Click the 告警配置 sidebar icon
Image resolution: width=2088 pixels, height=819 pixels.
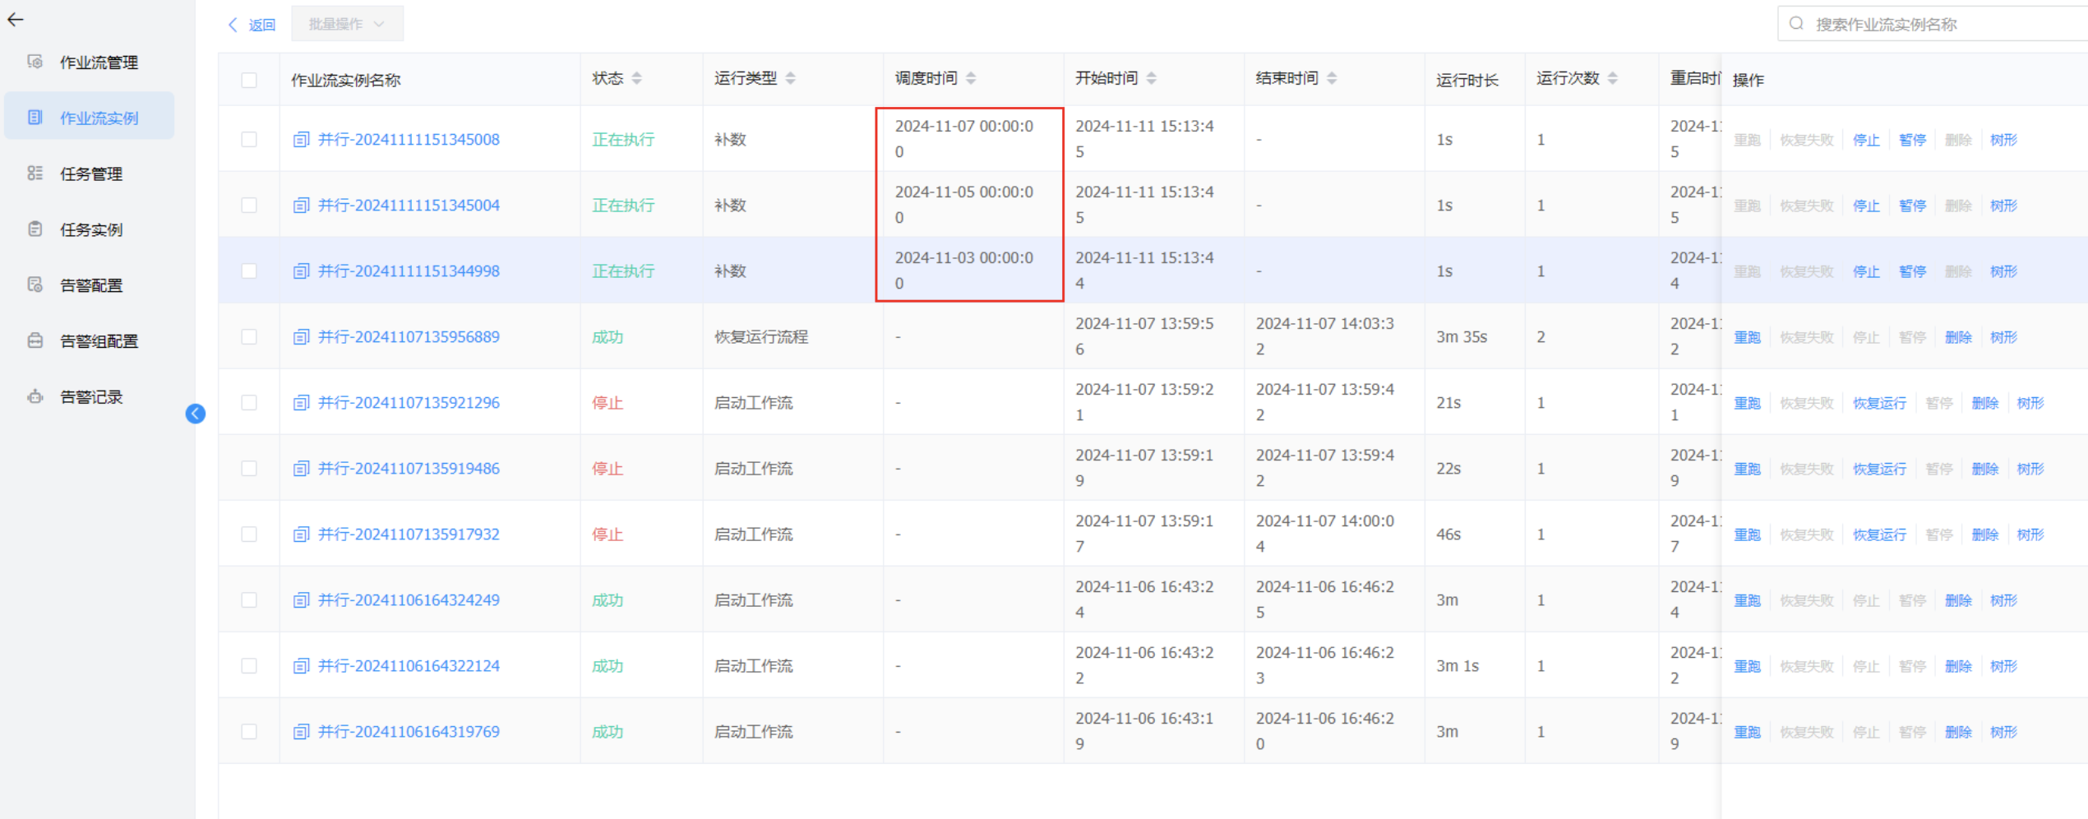[x=35, y=285]
